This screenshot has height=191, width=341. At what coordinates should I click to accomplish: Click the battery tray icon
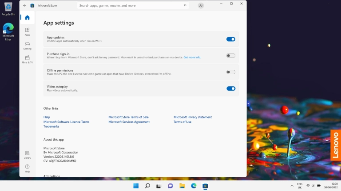[319, 186]
